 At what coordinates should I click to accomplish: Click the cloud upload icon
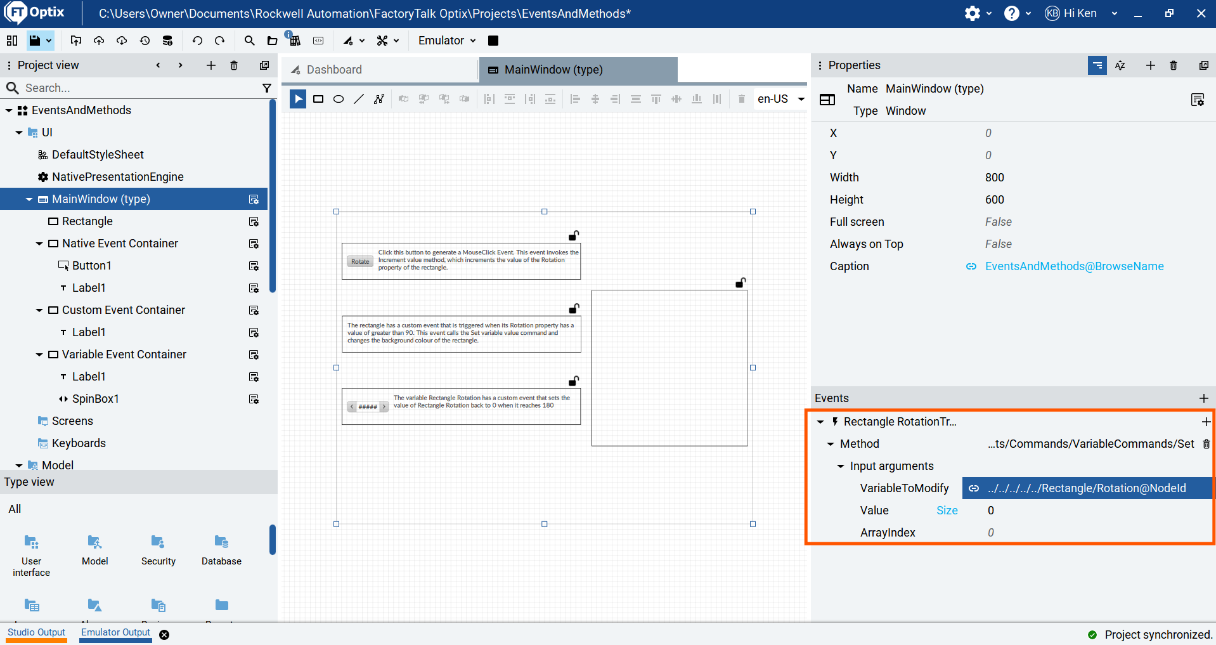(x=99, y=41)
